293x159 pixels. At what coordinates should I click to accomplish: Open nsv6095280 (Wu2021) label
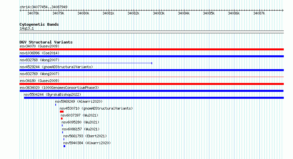click(x=80, y=122)
